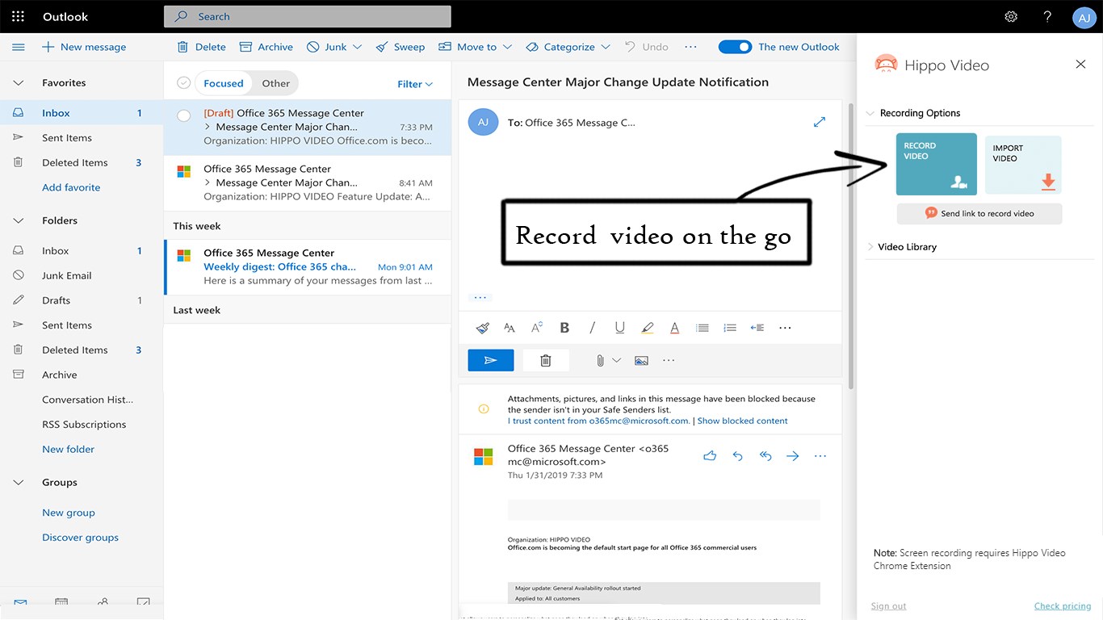Image resolution: width=1103 pixels, height=620 pixels.
Task: Click Send link to record video
Action: pos(979,213)
